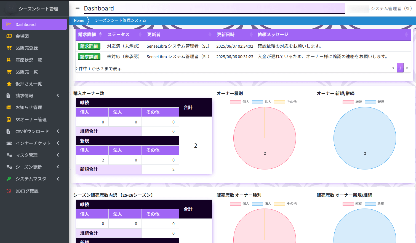Toggle the sidebar with the hamburger icon

click(x=78, y=8)
